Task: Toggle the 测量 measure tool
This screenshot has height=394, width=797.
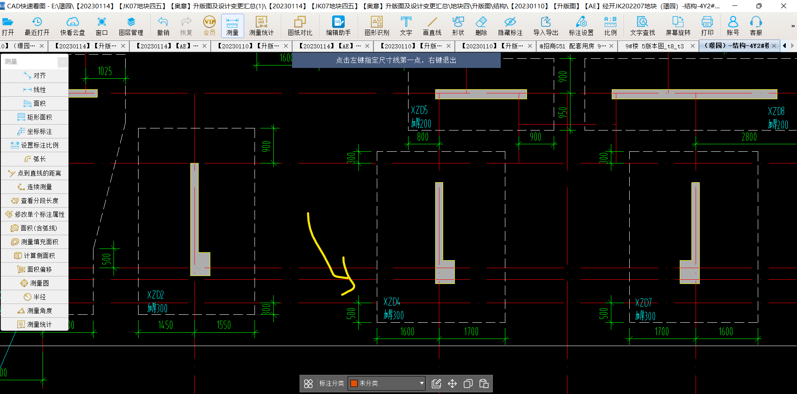Action: (x=232, y=26)
